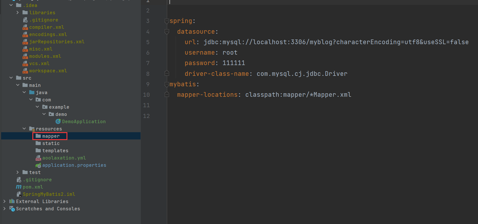478x224 pixels.
Task: Select the DemoApplication class name
Action: coord(84,121)
